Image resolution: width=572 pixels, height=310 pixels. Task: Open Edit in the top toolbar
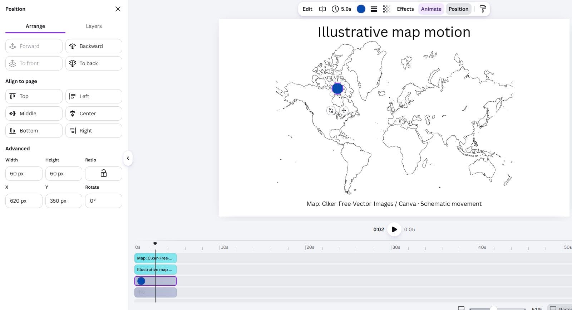pyautogui.click(x=307, y=9)
